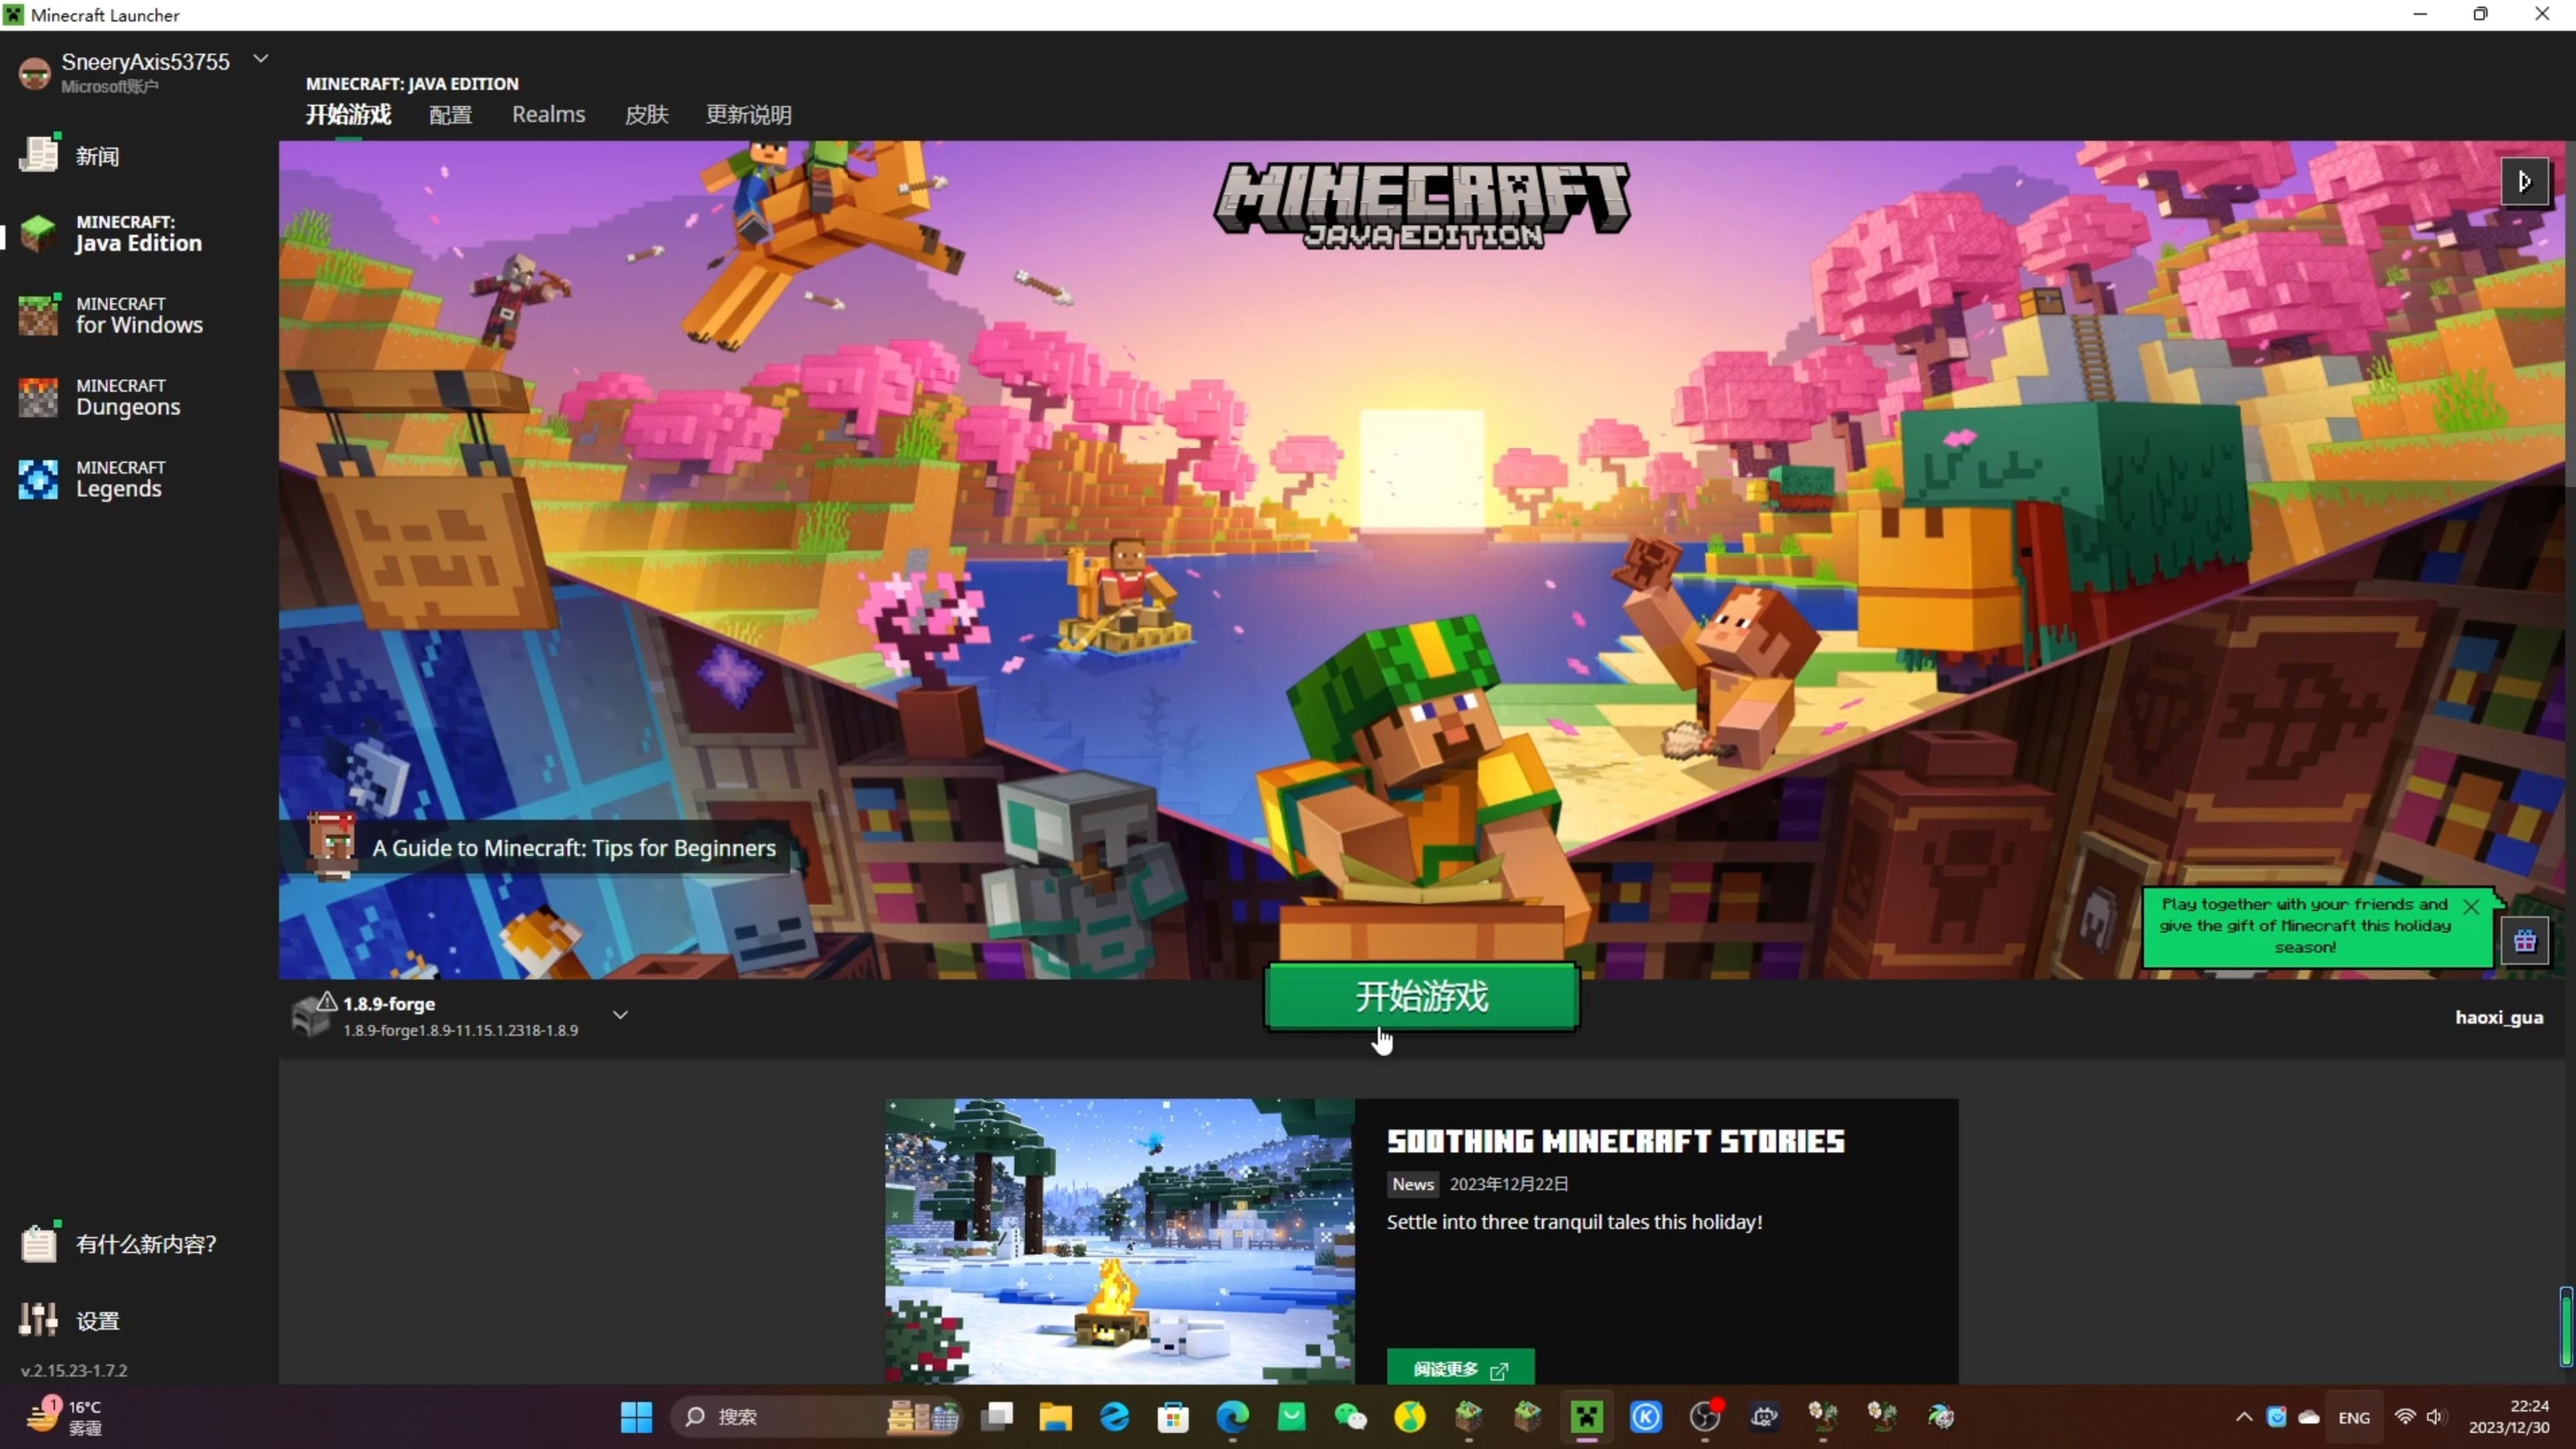Click the green 开始游戏 play button
Viewport: 2576px width, 1449px height.
pos(1421,996)
